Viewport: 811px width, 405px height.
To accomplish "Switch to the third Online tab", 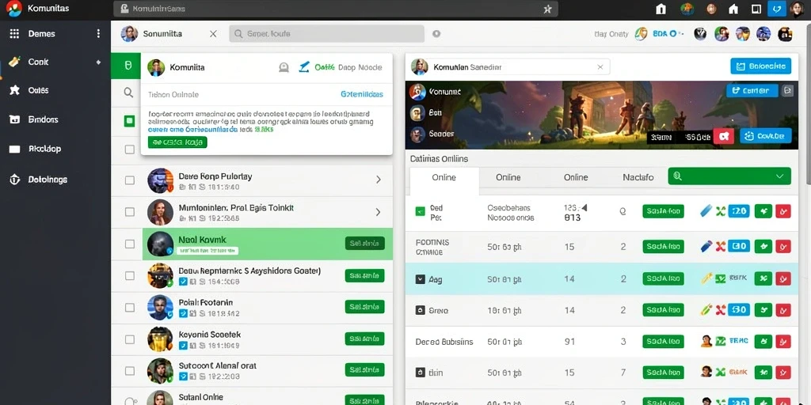I will [x=576, y=177].
